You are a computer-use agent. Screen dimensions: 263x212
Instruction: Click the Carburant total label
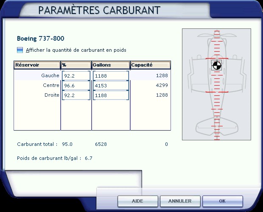pos(37,144)
